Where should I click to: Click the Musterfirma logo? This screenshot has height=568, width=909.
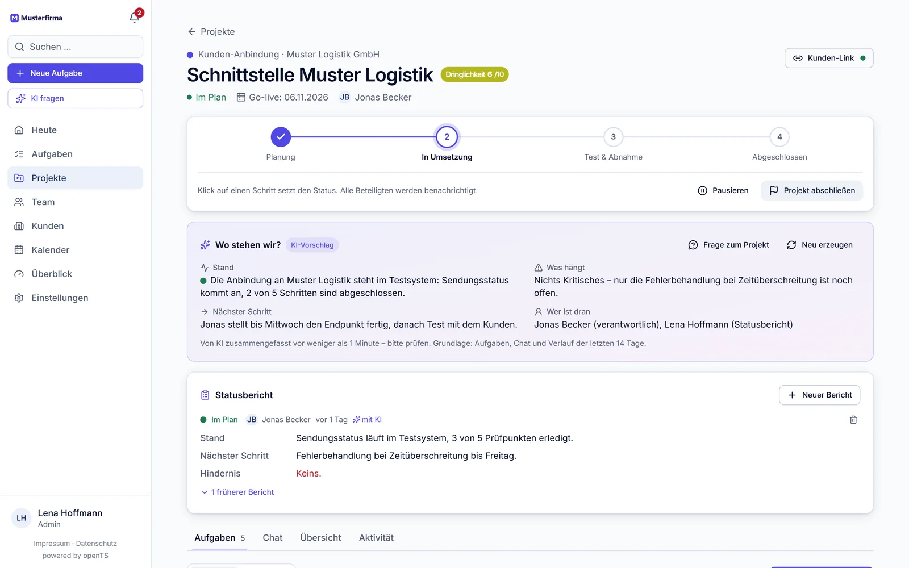(36, 18)
